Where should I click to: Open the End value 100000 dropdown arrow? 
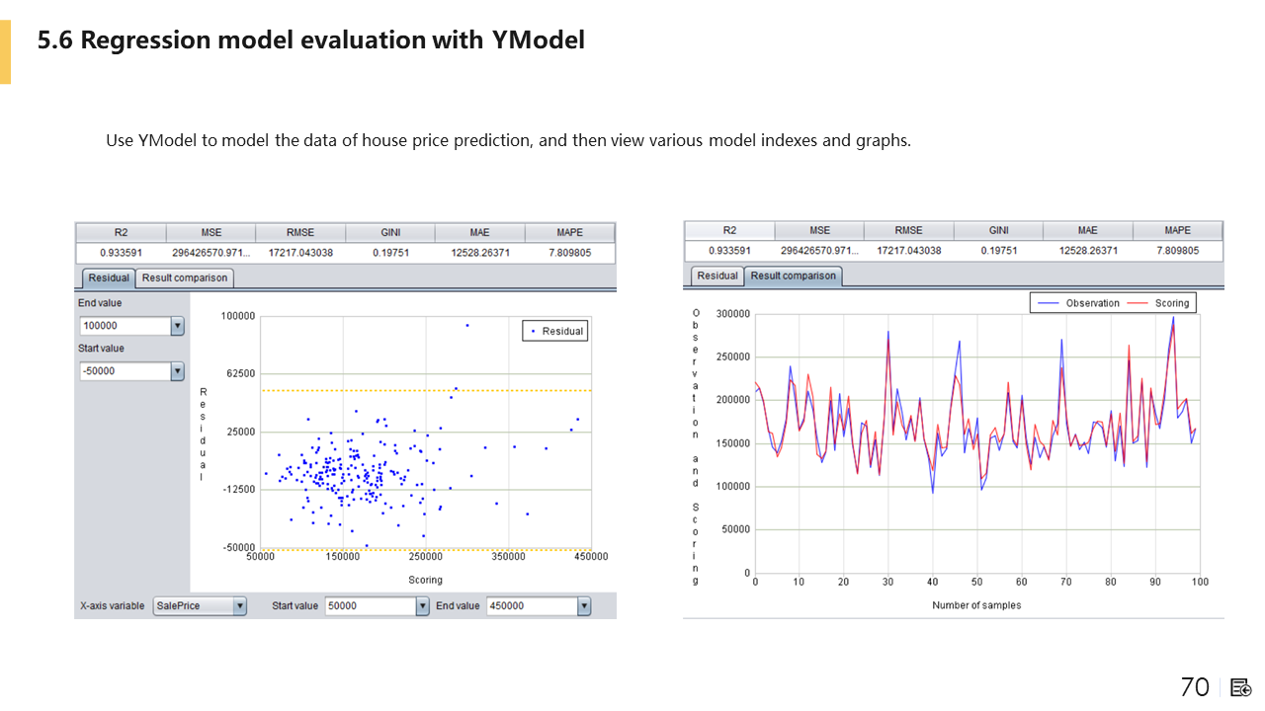[177, 326]
